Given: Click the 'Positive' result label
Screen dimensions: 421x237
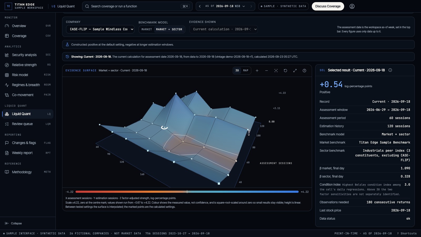Looking at the screenshot, I should (x=325, y=92).
